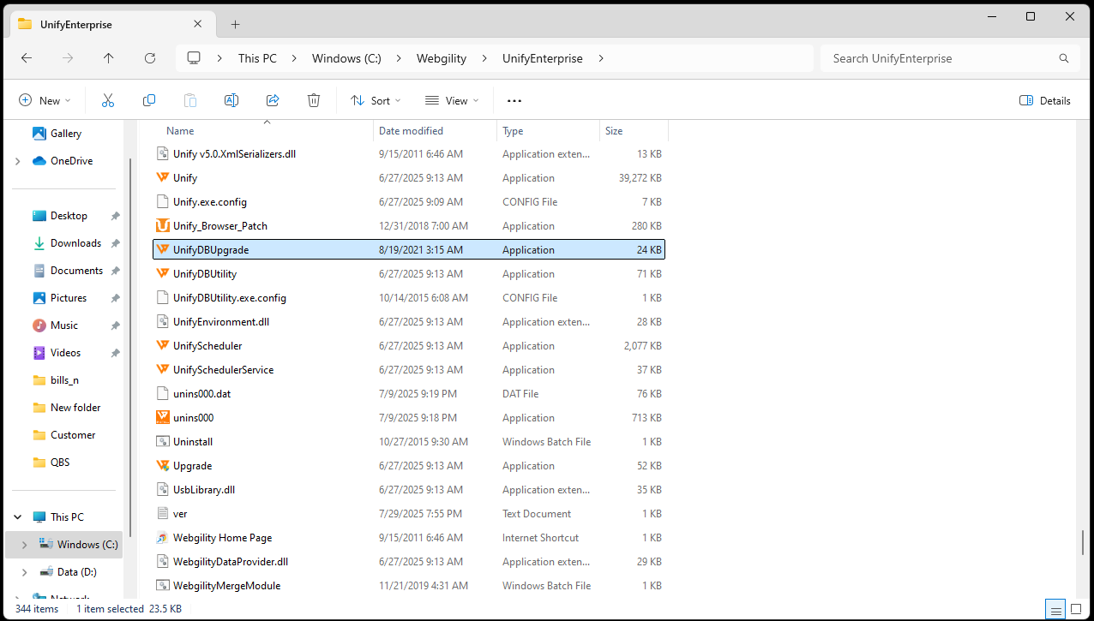This screenshot has width=1094, height=621.
Task: Click the Delete trash can icon
Action: click(314, 100)
